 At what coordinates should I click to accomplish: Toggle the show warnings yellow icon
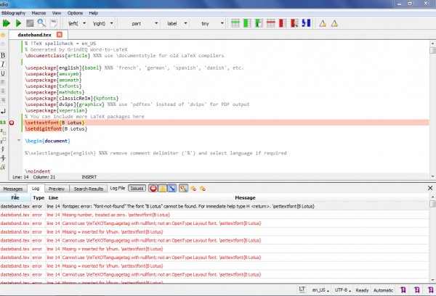163,189
